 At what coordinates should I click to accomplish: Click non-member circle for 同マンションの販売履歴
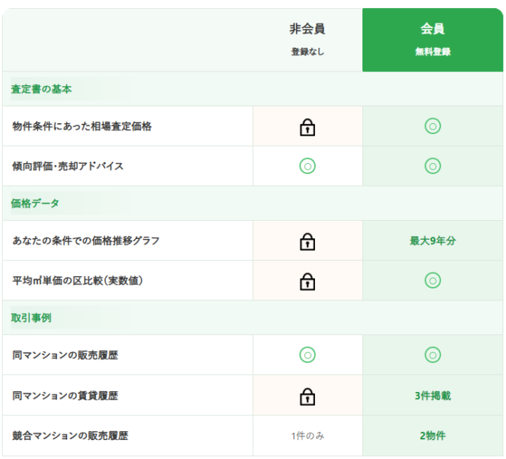[x=307, y=355]
